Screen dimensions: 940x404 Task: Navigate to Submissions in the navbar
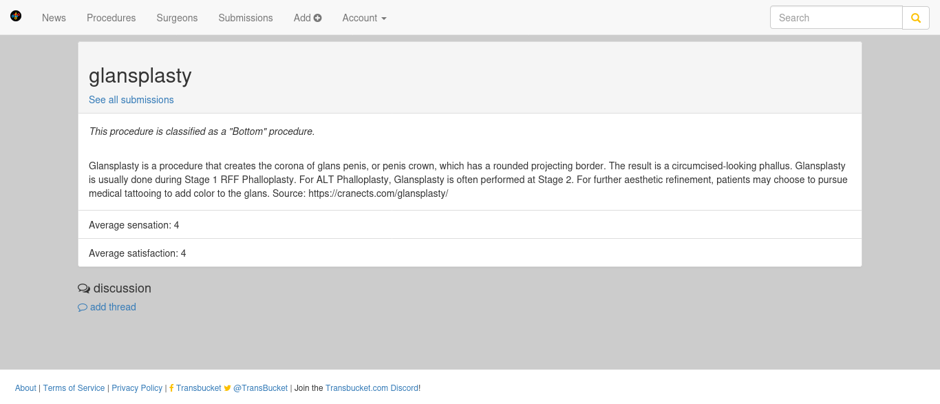(x=246, y=18)
